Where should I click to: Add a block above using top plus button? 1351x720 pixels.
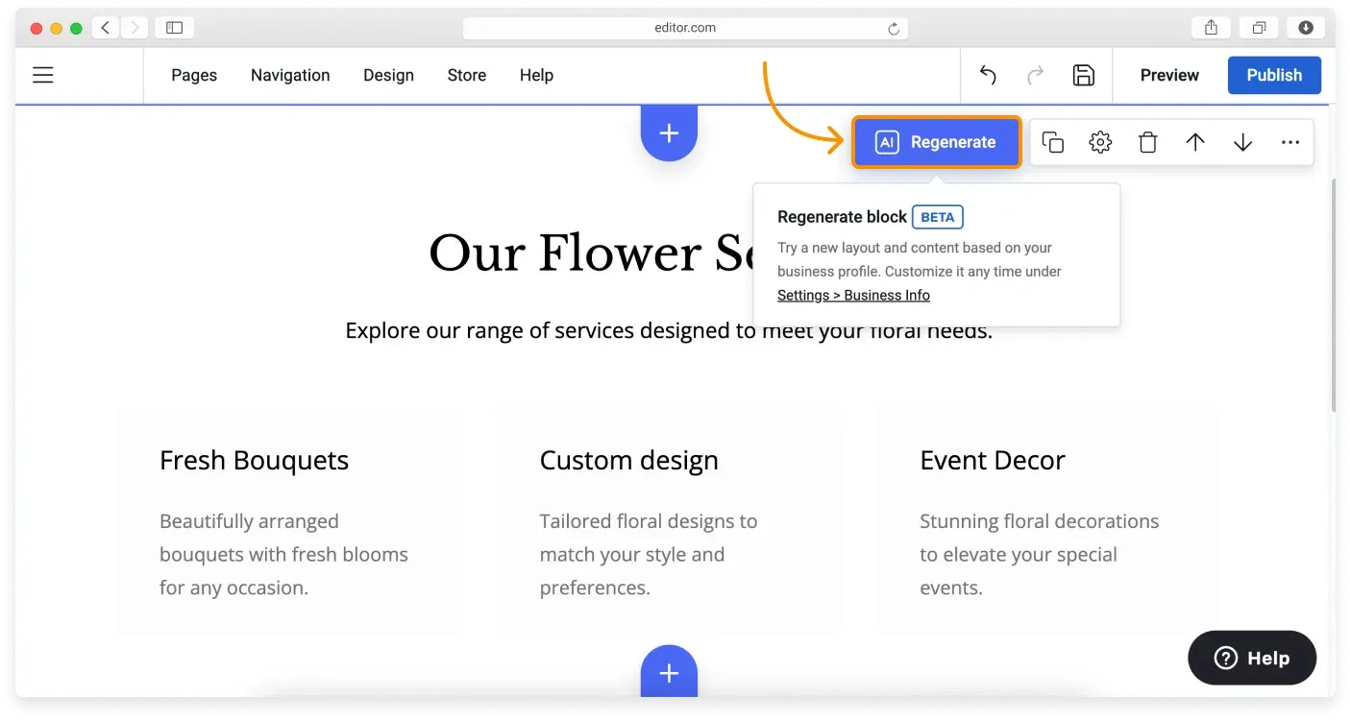pos(669,132)
